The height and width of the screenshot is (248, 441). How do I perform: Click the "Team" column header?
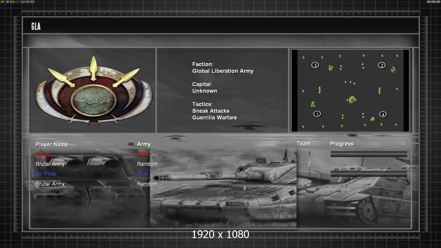coord(304,143)
